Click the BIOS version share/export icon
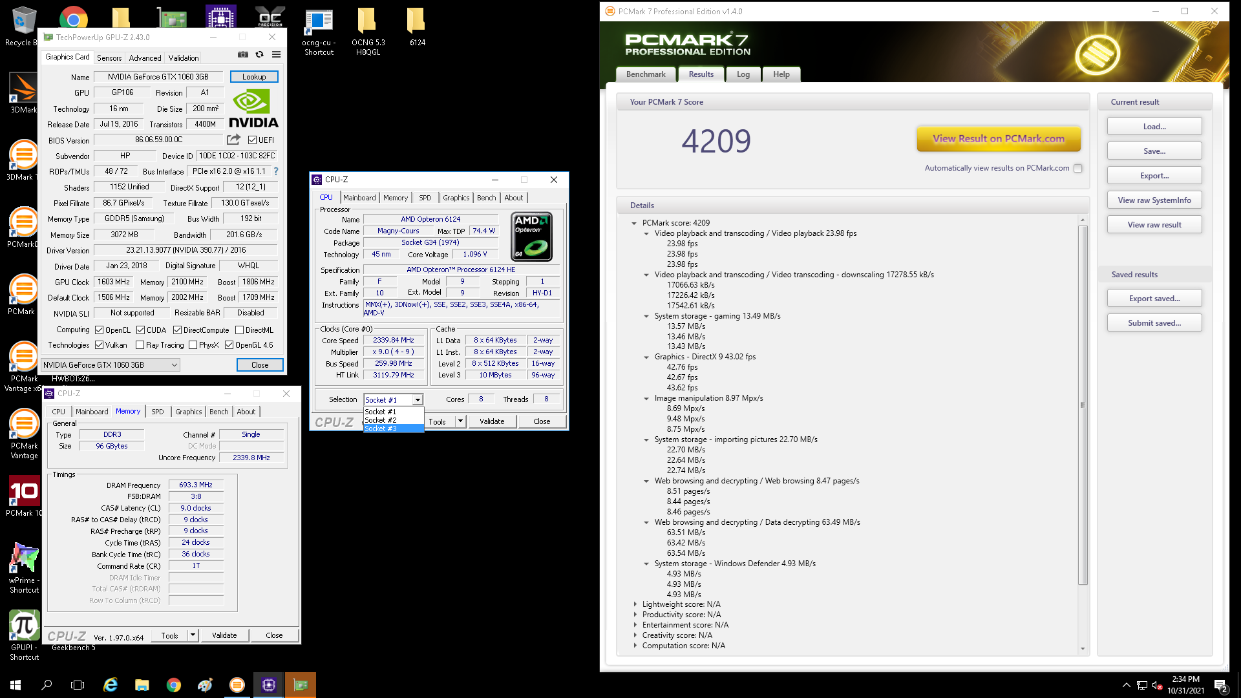 pos(233,140)
